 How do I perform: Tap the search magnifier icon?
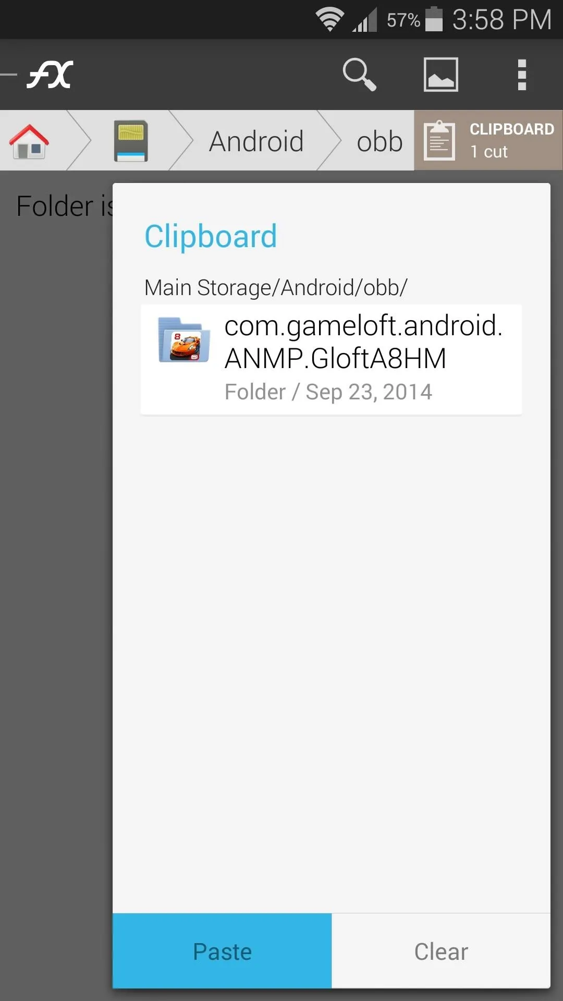[359, 75]
